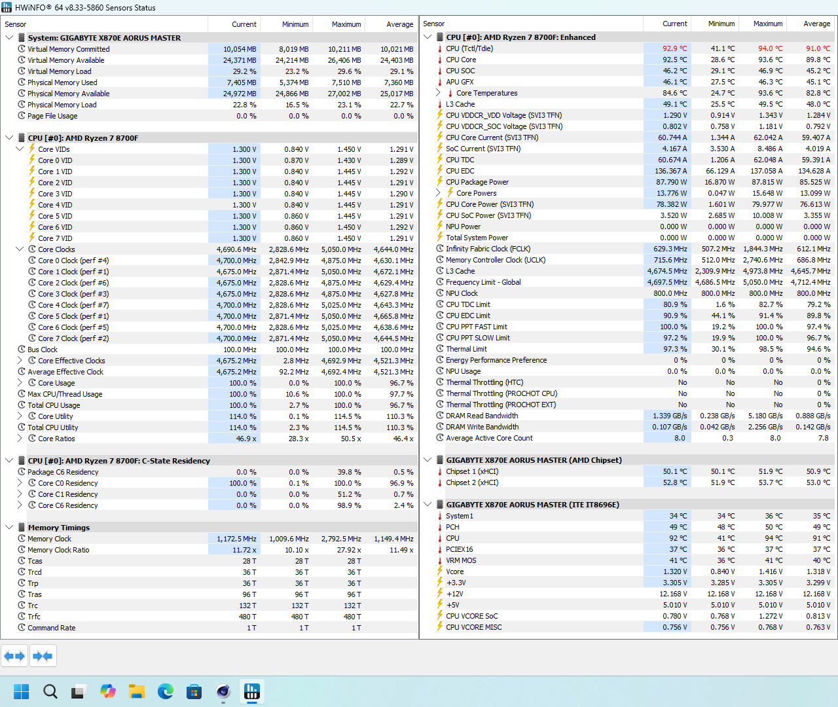The height and width of the screenshot is (707, 838).
Task: Launch Copilot from the taskbar
Action: (108, 691)
